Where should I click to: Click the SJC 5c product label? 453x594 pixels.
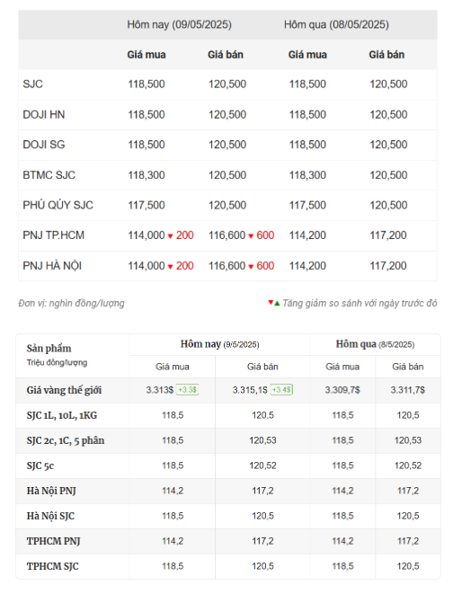[40, 466]
